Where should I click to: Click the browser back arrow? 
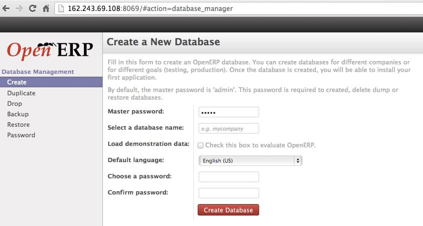click(x=6, y=9)
